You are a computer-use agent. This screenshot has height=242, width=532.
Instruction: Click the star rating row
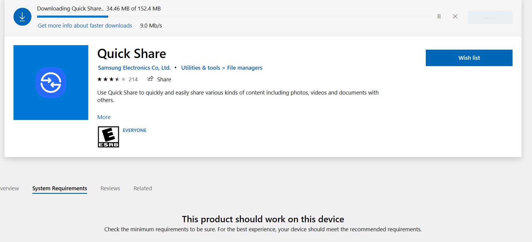111,79
